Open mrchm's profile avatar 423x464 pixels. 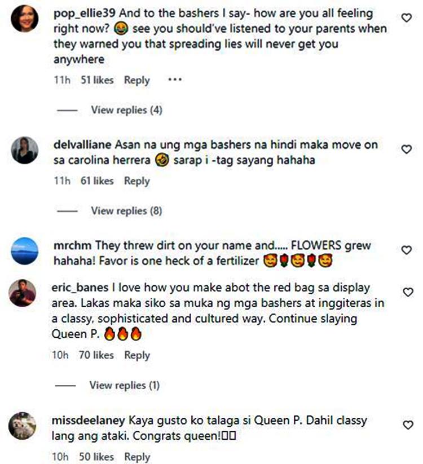point(25,250)
